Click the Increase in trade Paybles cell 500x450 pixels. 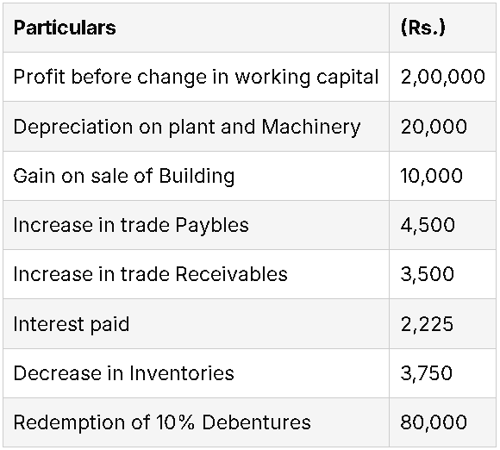(x=196, y=225)
